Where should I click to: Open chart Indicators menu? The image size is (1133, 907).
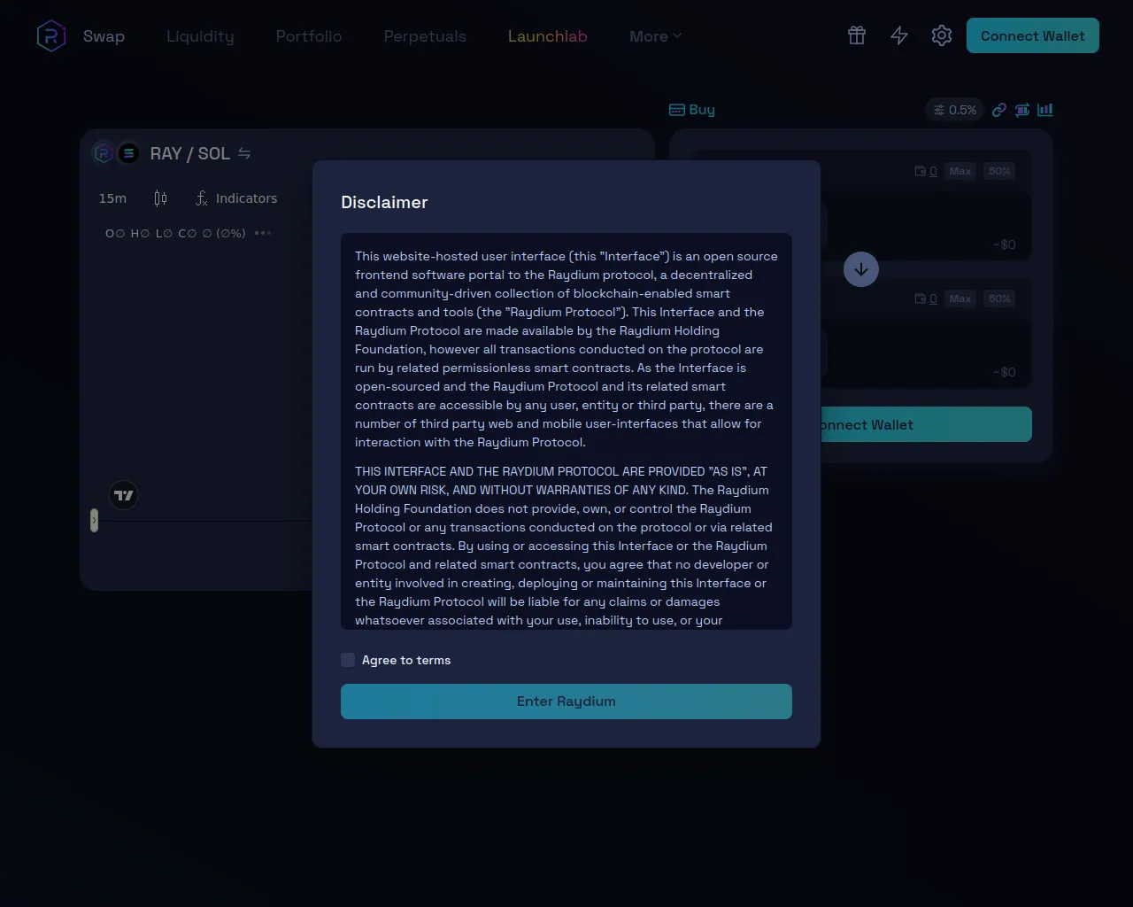click(x=236, y=198)
